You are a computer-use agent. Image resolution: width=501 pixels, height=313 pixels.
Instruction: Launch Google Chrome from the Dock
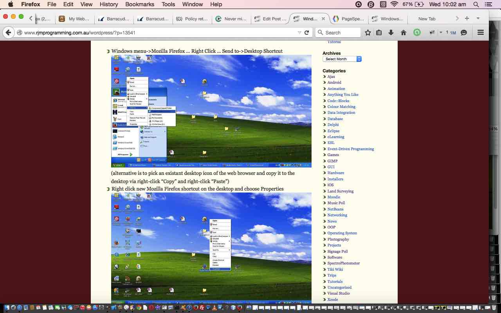139,308
